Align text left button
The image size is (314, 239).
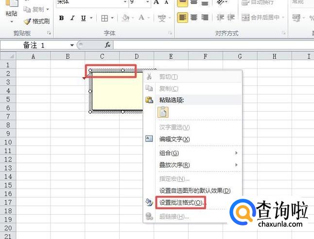pos(182,17)
